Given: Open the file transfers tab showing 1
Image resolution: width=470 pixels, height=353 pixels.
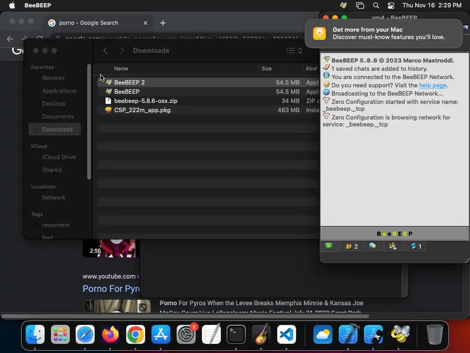Looking at the screenshot, I should pos(416,246).
